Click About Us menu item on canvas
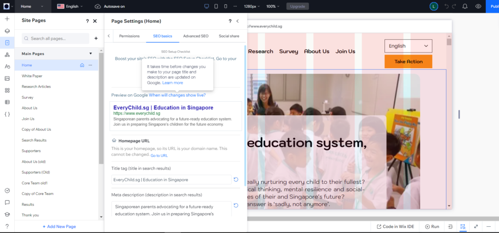 pyautogui.click(x=317, y=52)
